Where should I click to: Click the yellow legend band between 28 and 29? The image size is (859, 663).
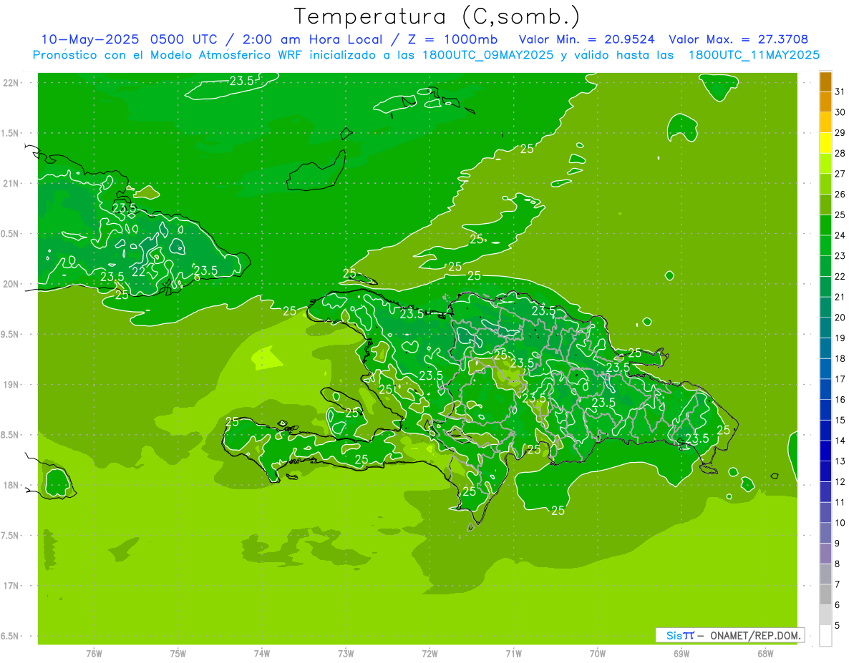825,143
